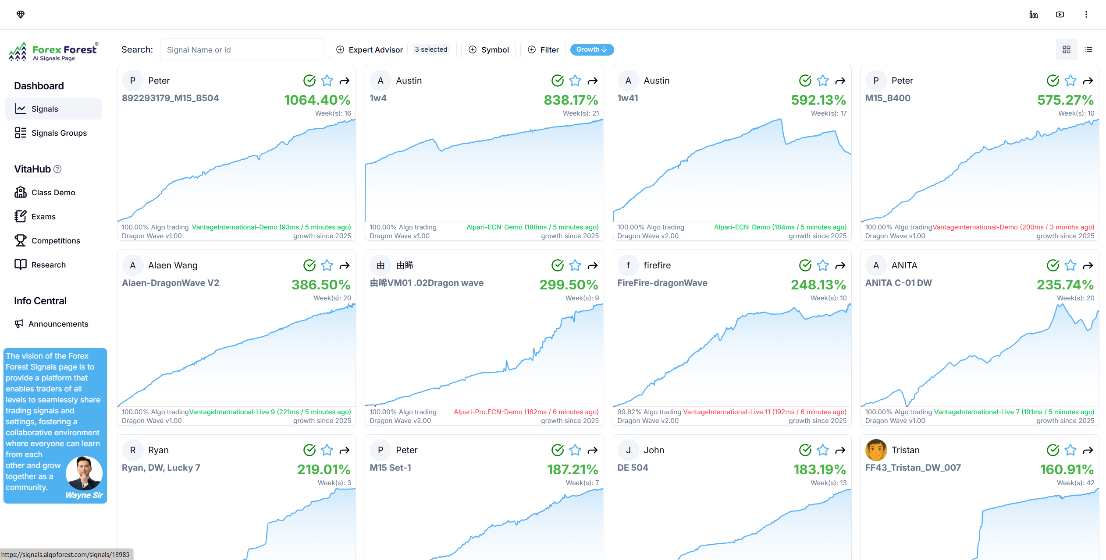
Task: Open the vertical three-dot menu
Action: coord(1086,14)
